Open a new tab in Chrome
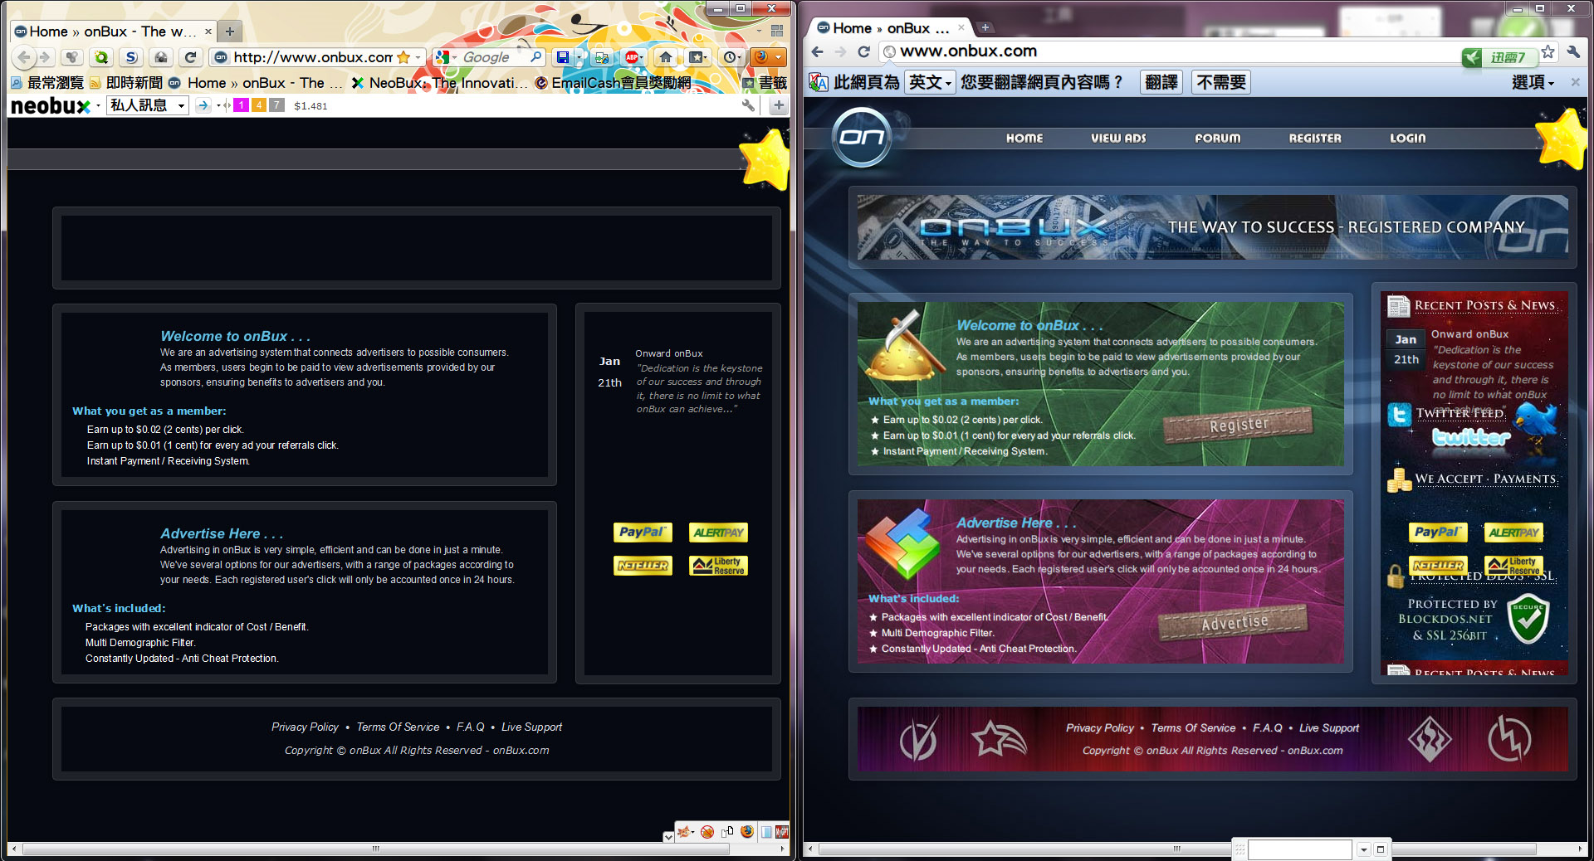1594x861 pixels. click(x=985, y=27)
